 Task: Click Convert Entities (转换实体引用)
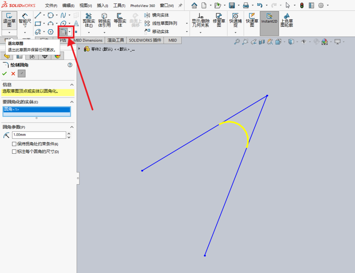[x=104, y=20]
